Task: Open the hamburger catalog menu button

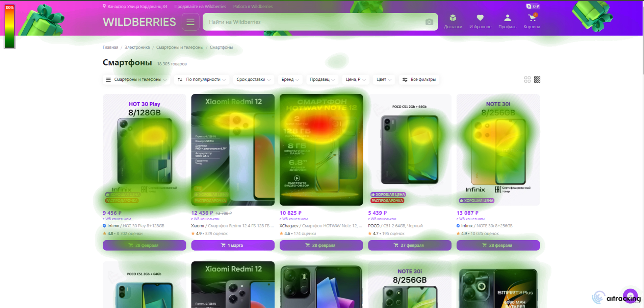Action: (190, 22)
